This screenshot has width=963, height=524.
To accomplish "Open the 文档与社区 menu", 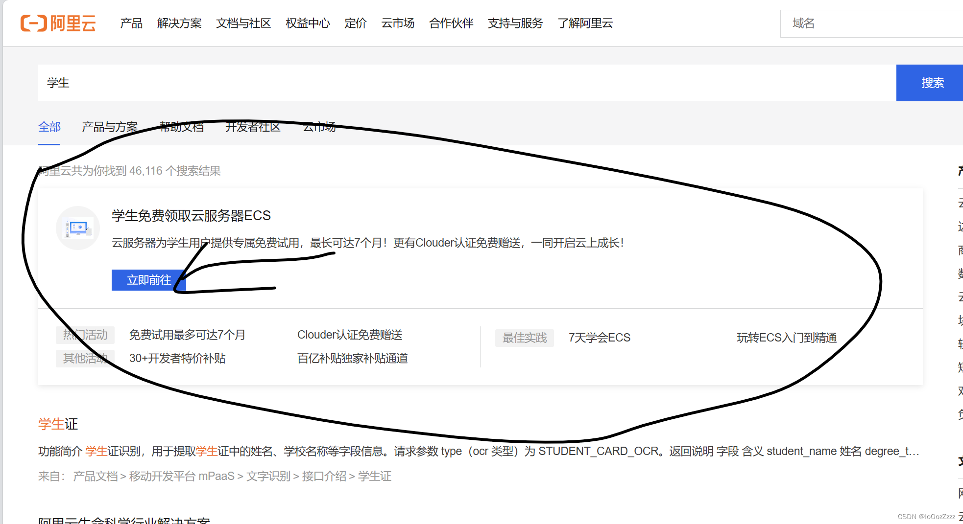I will point(243,23).
